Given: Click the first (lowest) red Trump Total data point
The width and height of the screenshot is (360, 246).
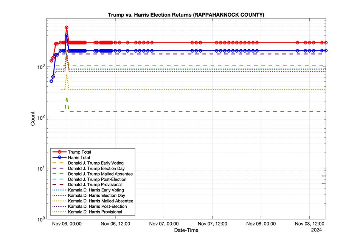Looking at the screenshot, I should point(51,61).
